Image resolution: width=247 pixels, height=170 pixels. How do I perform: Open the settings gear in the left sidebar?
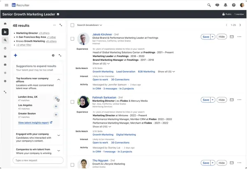coord(5,81)
